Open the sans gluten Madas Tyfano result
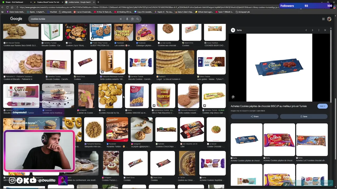Screen dimensions: 337x189 click(211, 62)
